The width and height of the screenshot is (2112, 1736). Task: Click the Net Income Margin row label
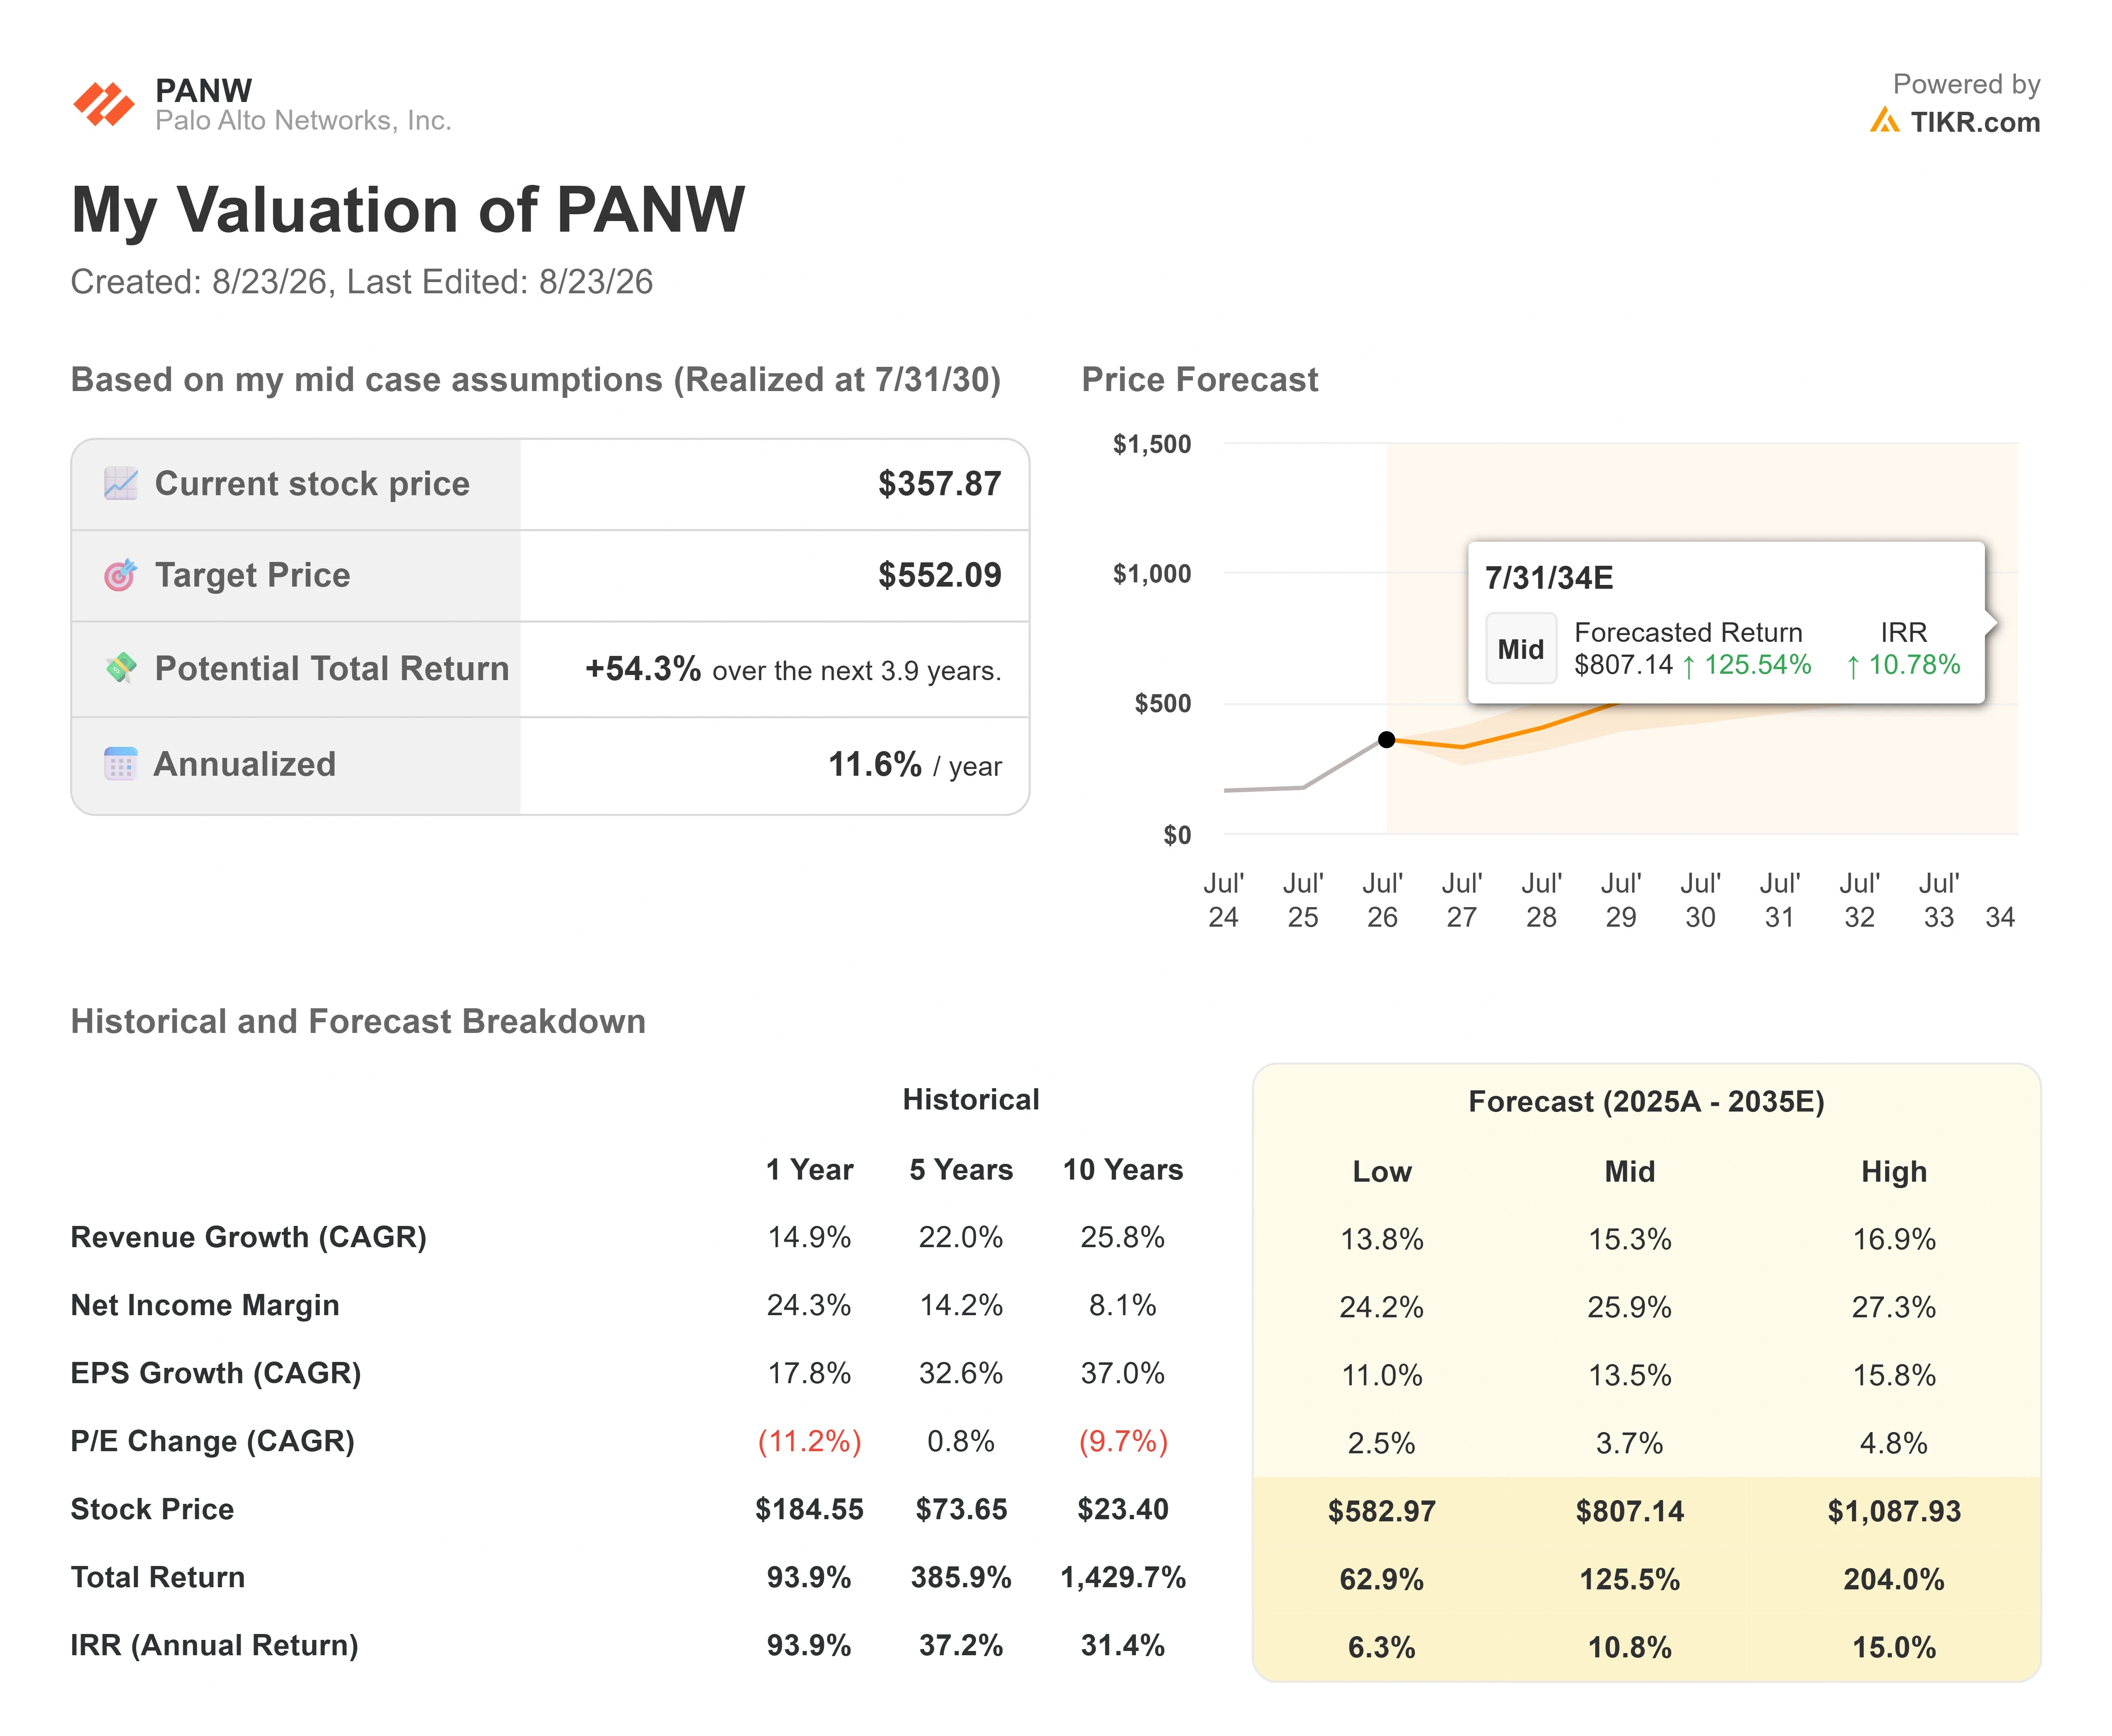[x=205, y=1306]
